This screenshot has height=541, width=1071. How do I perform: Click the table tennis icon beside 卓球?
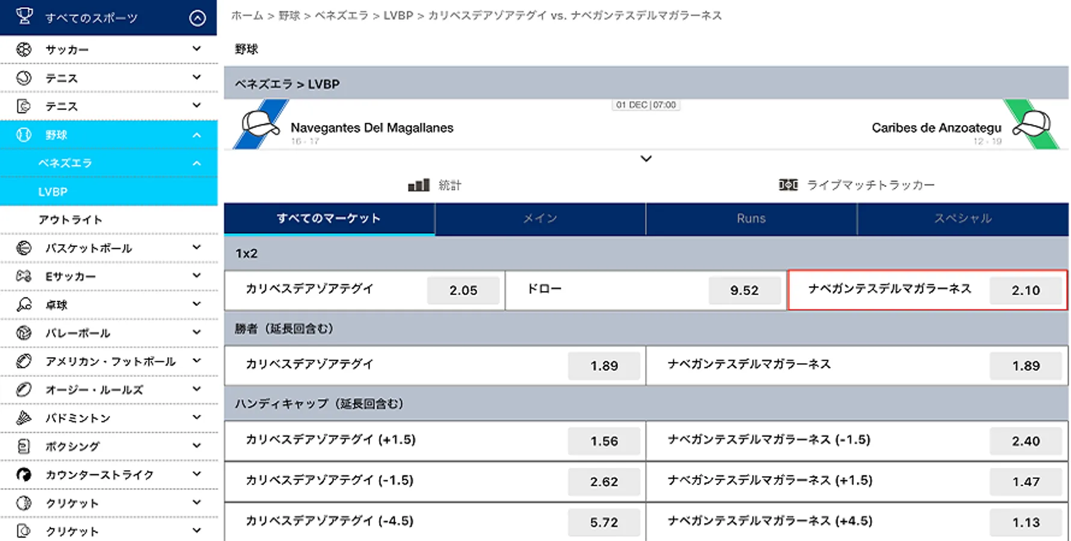(x=24, y=305)
